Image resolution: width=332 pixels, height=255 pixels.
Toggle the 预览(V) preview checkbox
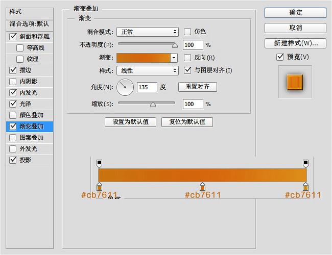point(280,57)
